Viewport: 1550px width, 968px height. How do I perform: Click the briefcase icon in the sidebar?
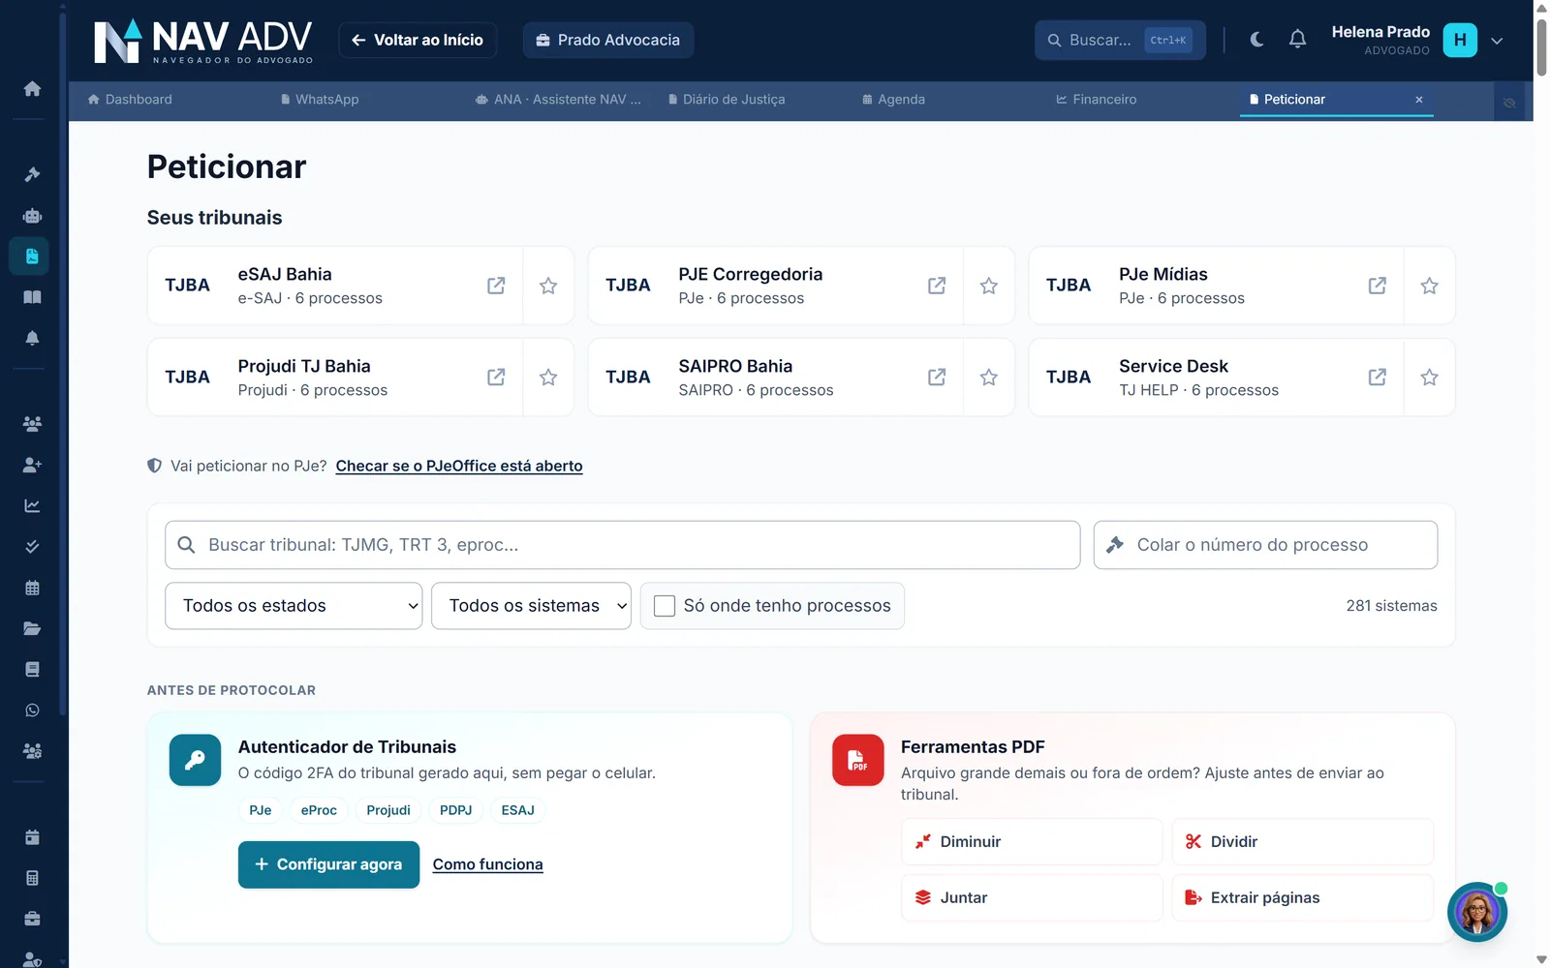32,919
